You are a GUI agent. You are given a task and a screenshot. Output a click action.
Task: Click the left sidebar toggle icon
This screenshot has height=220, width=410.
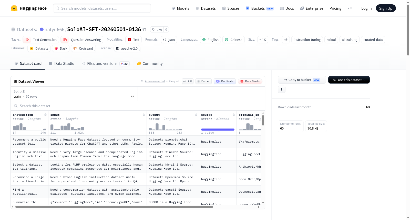tap(1, 79)
